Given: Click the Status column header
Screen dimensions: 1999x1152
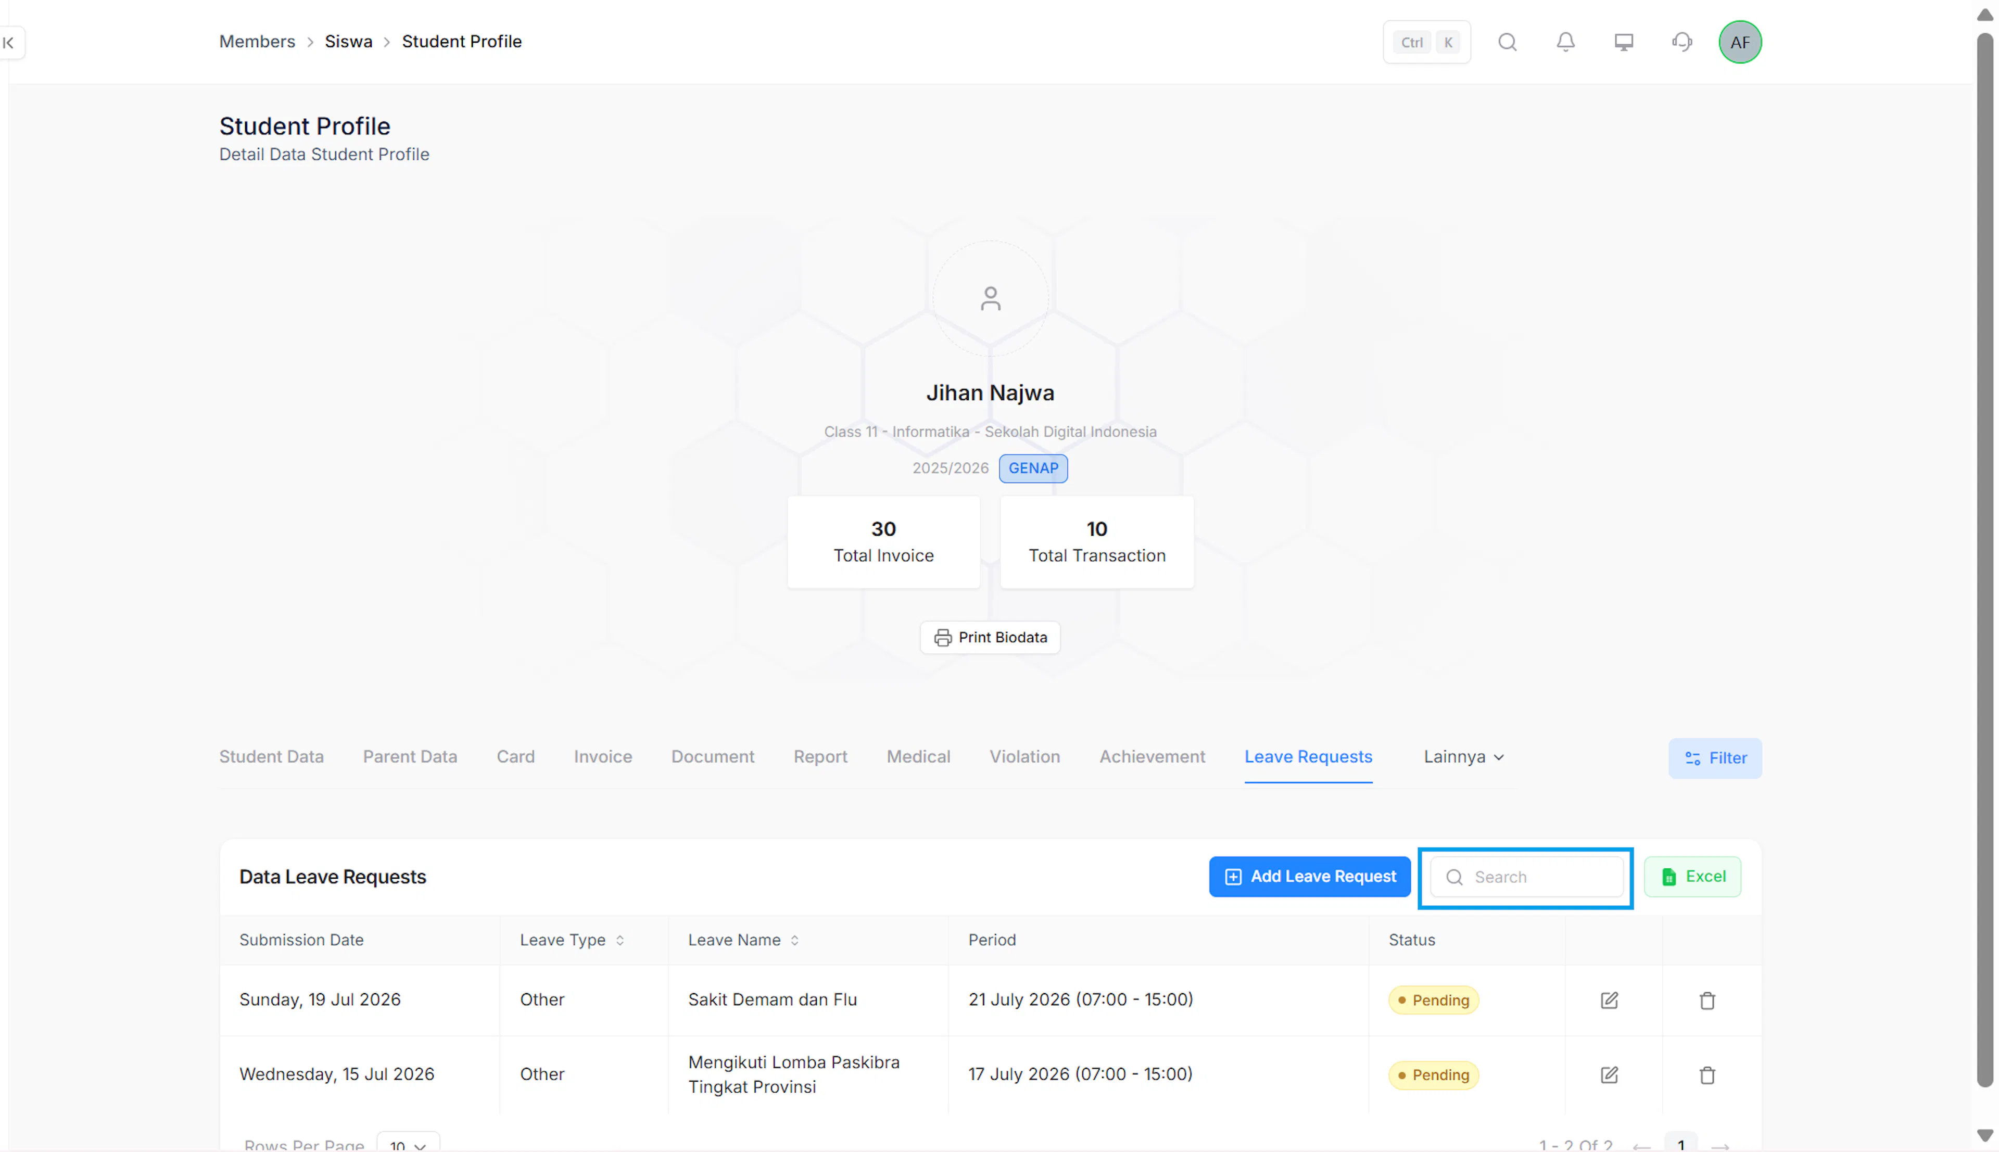Looking at the screenshot, I should tap(1411, 940).
